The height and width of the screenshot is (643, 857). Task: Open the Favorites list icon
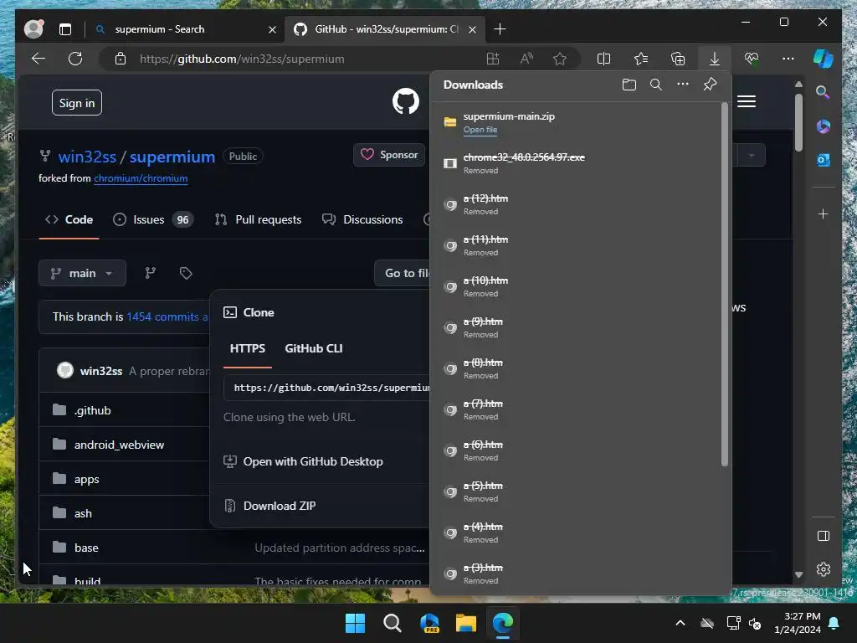point(641,59)
